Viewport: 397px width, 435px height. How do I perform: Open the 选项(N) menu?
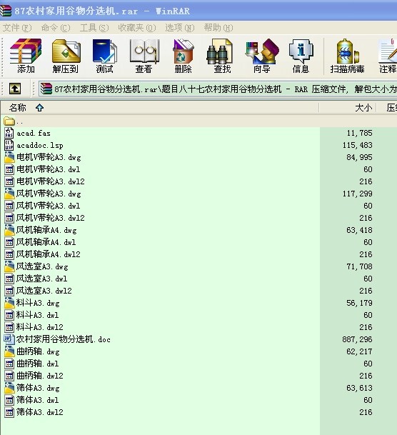(x=180, y=28)
